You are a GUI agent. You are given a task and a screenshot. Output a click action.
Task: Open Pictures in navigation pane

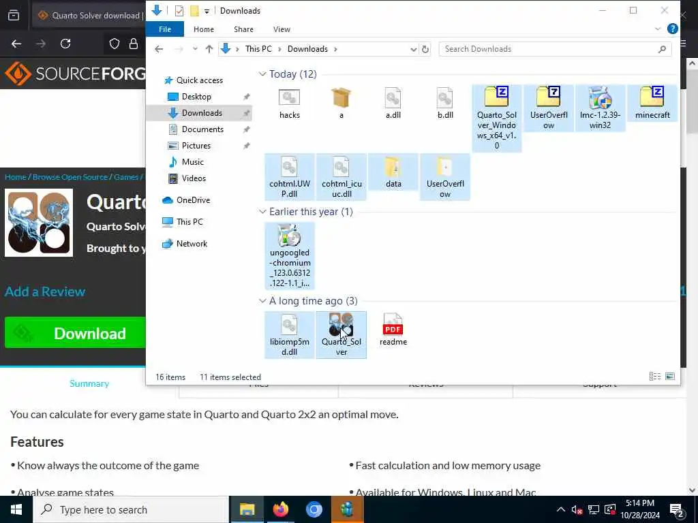click(x=196, y=146)
